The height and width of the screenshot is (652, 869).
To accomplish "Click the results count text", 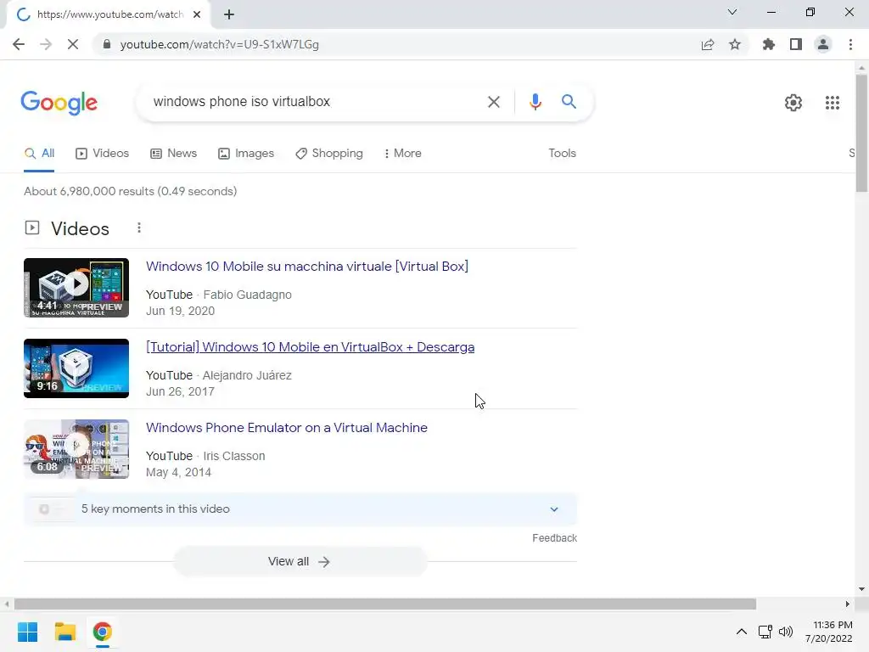I will coord(130,191).
